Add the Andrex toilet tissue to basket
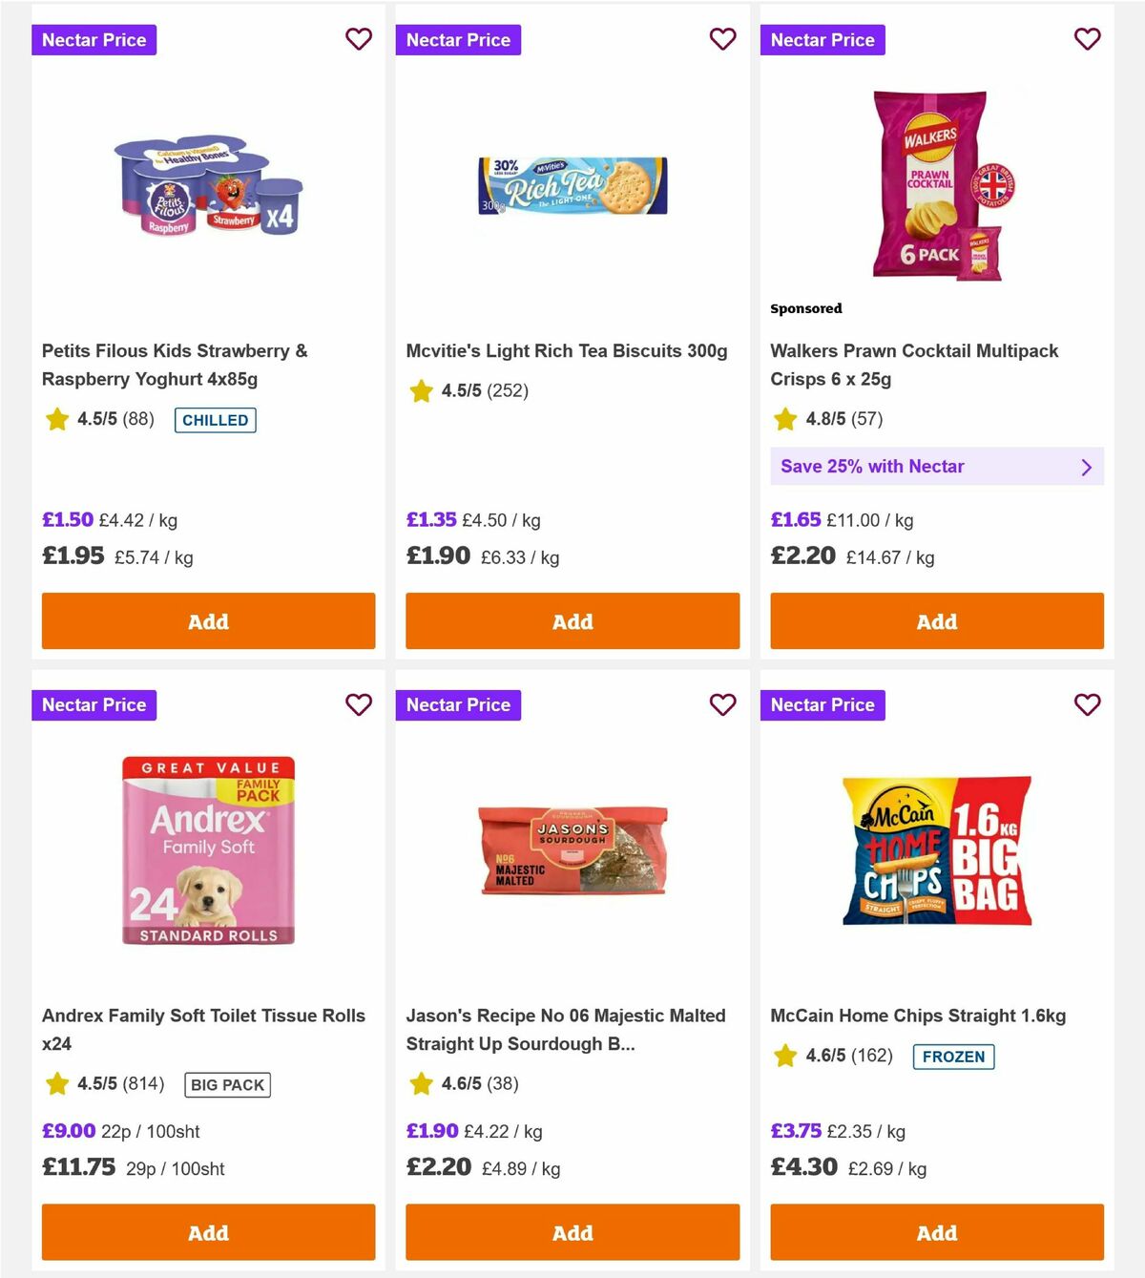 pos(208,1232)
